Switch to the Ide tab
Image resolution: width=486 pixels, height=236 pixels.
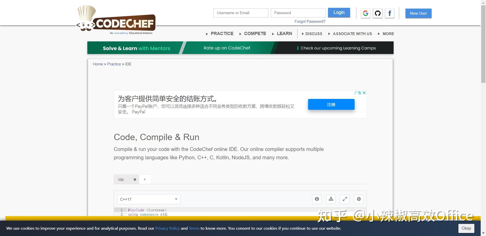[121, 179]
